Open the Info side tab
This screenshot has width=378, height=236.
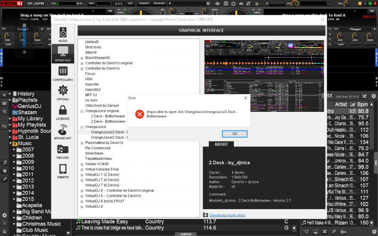[x=376, y=162]
